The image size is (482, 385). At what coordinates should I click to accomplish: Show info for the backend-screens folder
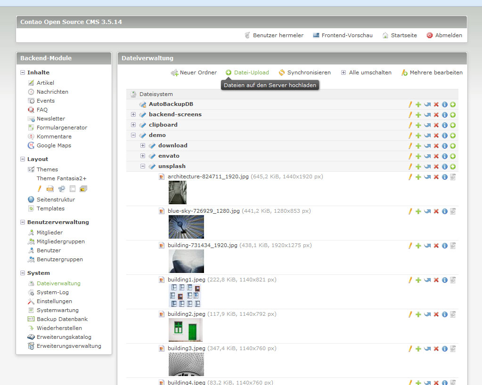click(x=444, y=115)
